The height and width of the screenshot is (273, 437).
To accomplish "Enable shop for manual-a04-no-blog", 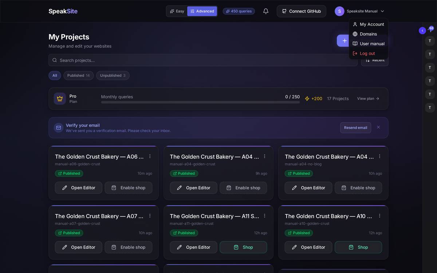I will click(358, 188).
